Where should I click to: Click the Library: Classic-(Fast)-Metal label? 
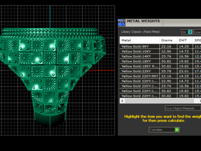[140, 32]
